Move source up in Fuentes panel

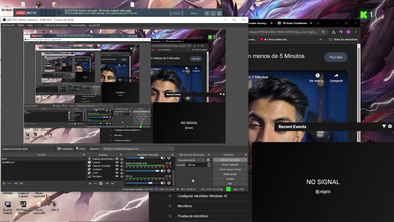click(x=107, y=183)
